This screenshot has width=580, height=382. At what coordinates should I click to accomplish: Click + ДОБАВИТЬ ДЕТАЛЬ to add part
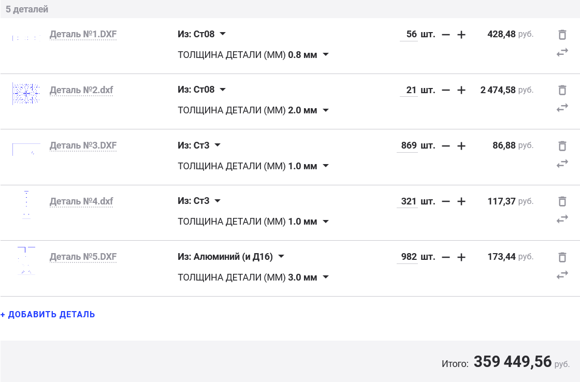coord(48,314)
